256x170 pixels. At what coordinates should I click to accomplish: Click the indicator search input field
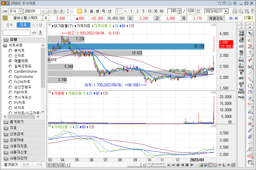pyautogui.click(x=16, y=33)
